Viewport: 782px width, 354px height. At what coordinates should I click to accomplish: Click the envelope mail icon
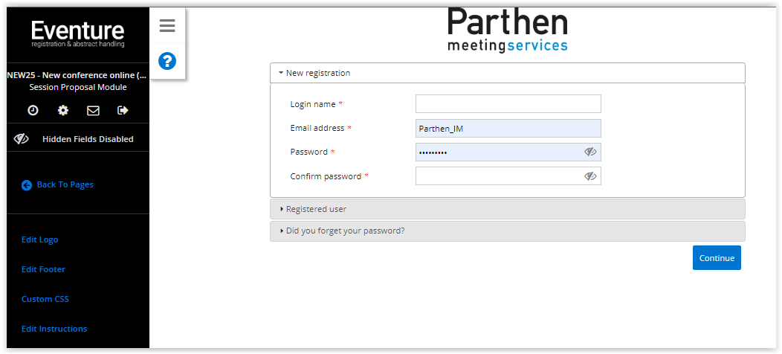93,110
